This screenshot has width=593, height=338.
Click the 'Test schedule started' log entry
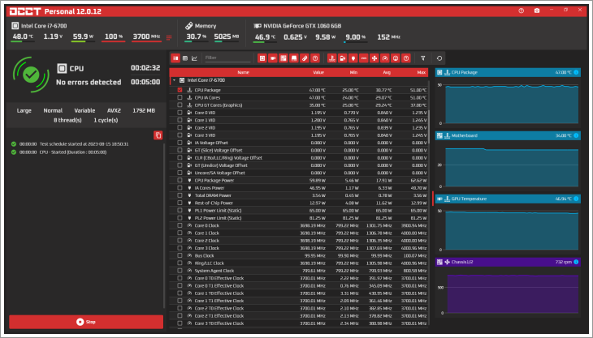point(84,144)
